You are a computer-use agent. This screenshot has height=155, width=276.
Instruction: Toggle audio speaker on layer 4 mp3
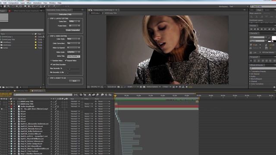pos(2,109)
